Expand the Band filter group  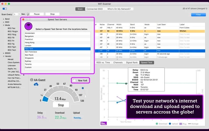[4, 19]
